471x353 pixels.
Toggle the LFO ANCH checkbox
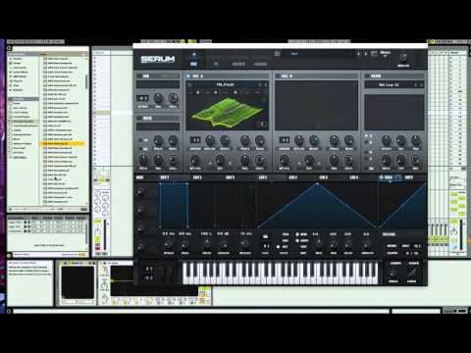click(297, 240)
